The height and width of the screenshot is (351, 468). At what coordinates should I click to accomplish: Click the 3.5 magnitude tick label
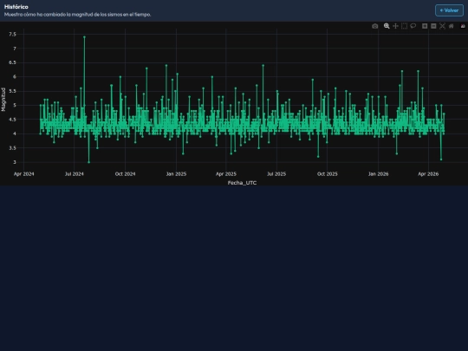point(12,148)
